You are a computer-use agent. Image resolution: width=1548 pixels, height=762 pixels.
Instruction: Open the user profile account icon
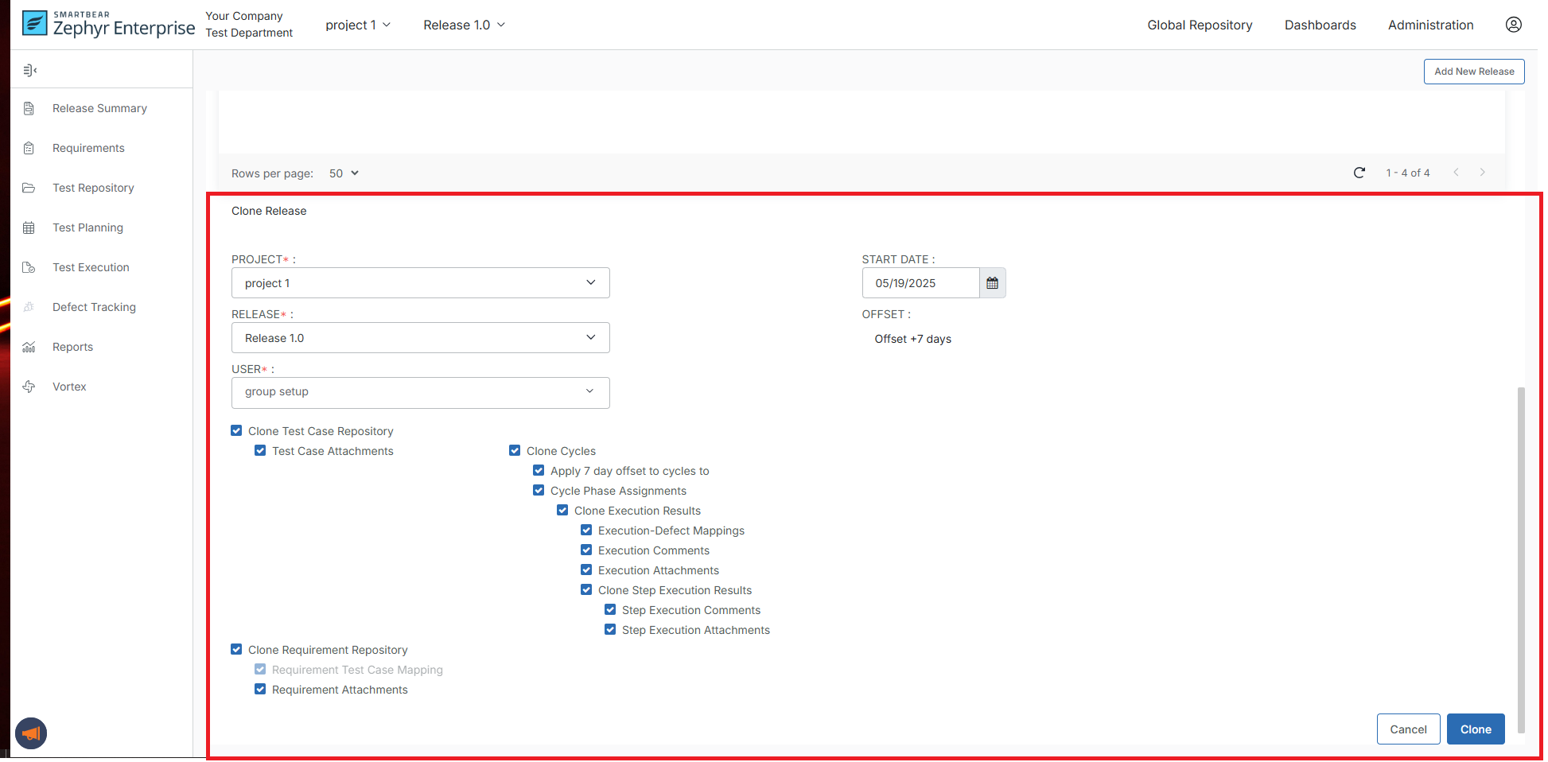coord(1513,25)
